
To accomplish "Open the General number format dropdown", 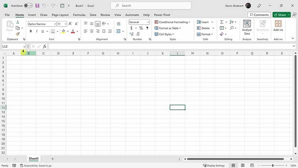I will [148, 22].
